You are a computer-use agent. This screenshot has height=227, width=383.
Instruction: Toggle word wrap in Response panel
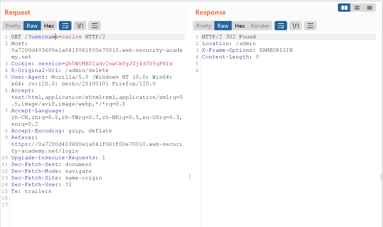281,26
